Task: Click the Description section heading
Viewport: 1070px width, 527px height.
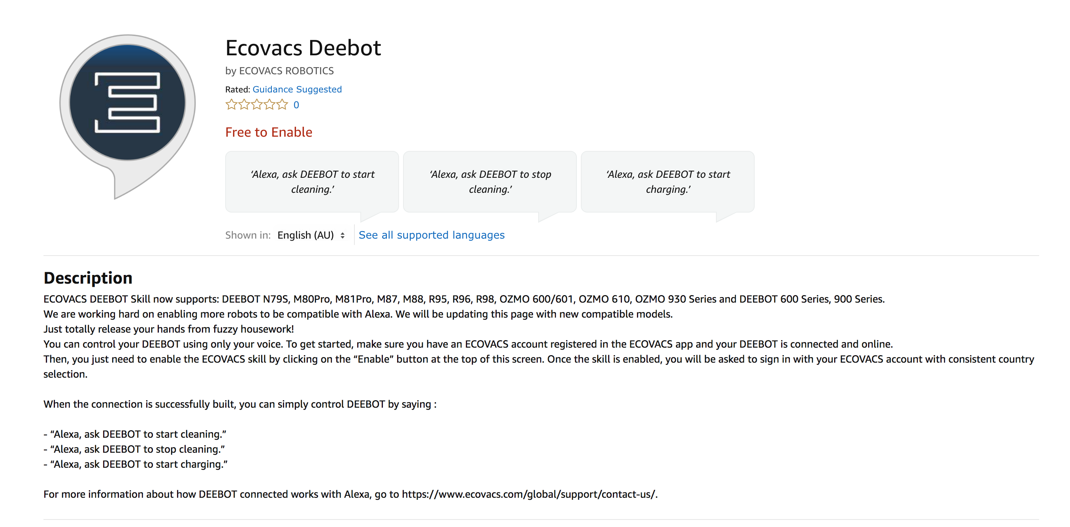Action: coord(88,278)
